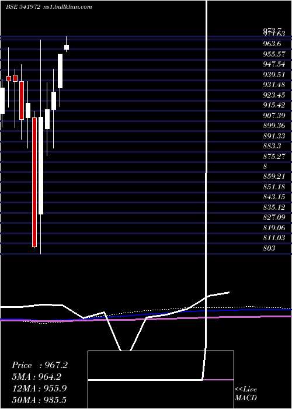
Task: Open the Live MACD label
Action: tap(246, 394)
